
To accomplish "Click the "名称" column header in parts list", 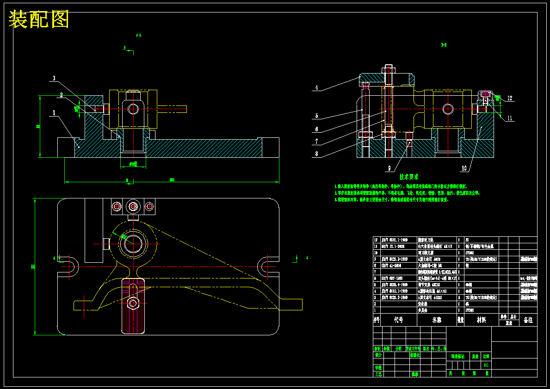I will click(437, 320).
